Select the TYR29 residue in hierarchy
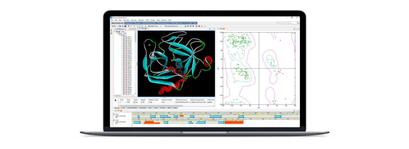409x149 pixels. click(129, 59)
